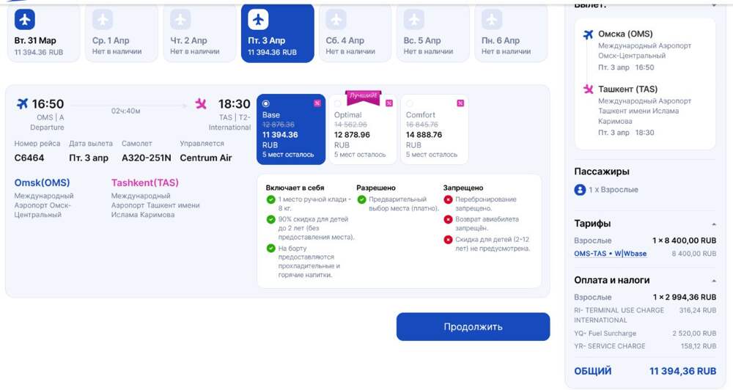Select the Пт. 3 Апр date tab
Image resolution: width=733 pixels, height=390 pixels.
tap(277, 33)
